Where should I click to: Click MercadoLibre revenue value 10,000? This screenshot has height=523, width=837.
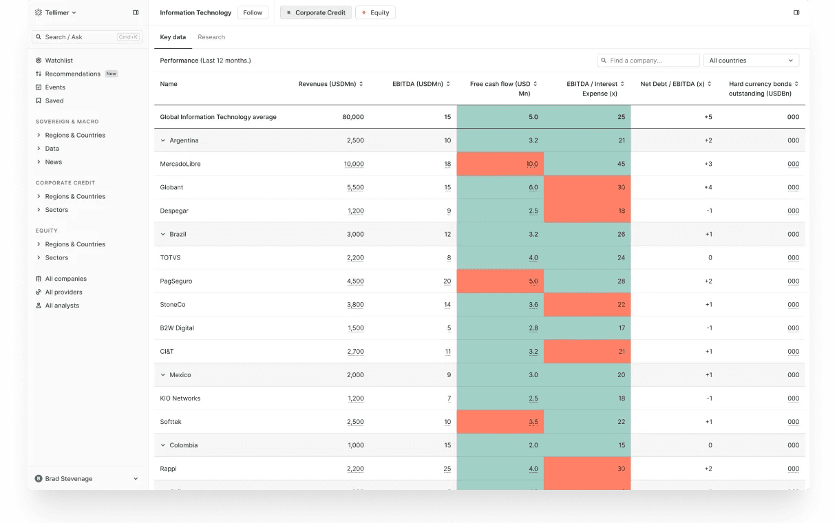point(354,164)
